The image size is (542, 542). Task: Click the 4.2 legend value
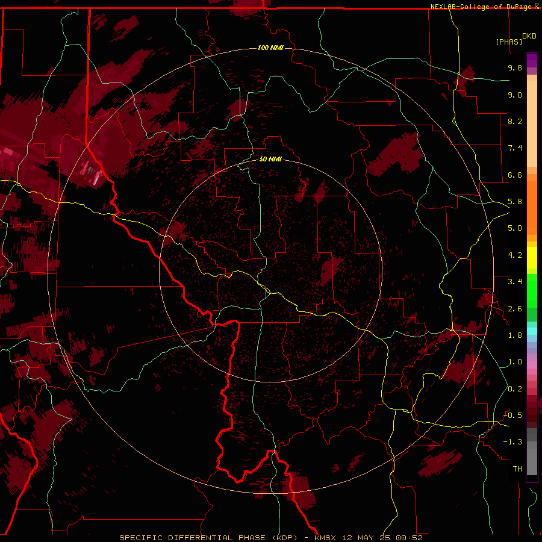pyautogui.click(x=515, y=255)
